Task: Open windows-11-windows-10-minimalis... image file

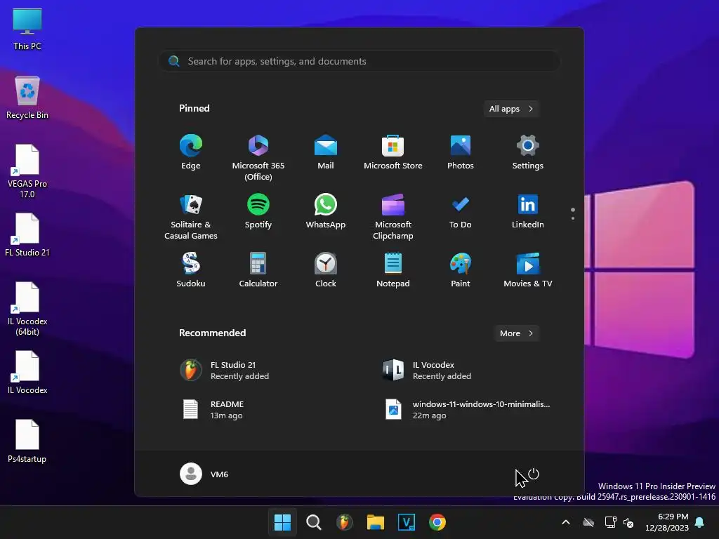Action: coord(468,410)
